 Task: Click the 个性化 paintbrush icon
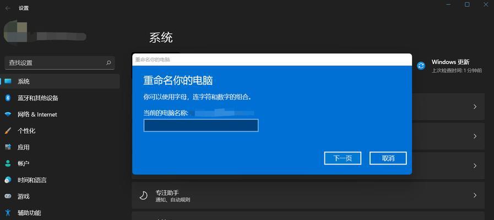tap(8, 130)
